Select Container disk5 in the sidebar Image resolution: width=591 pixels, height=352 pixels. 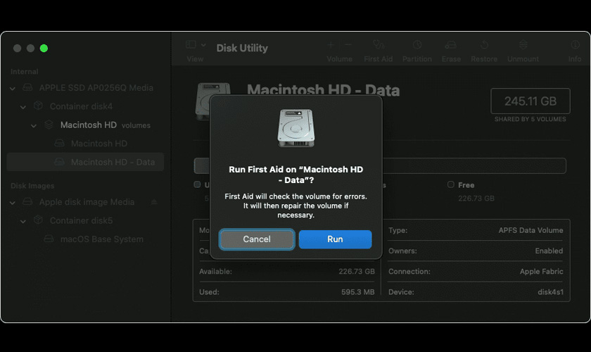point(81,220)
